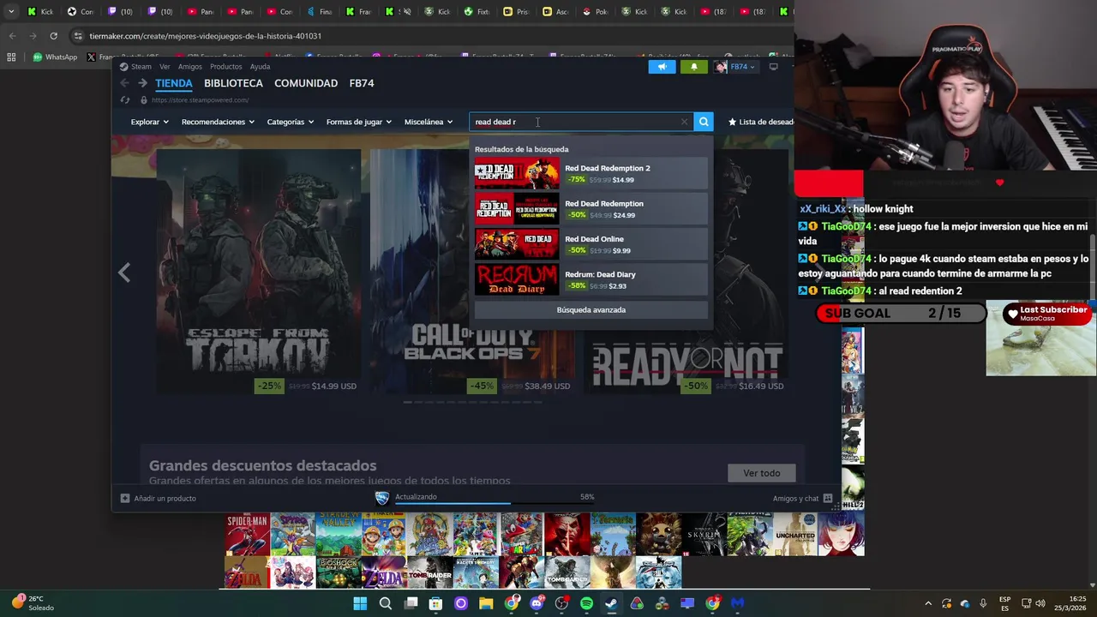Click the Spider-Man thumbnail in Tiermaker

point(247,534)
